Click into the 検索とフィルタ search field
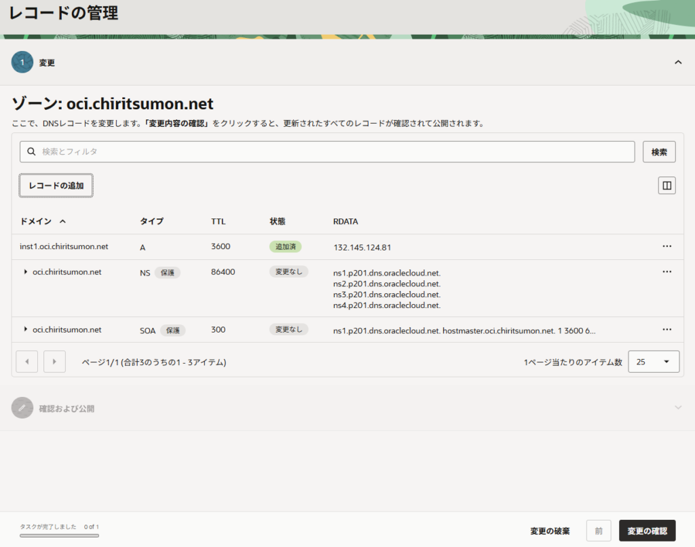The height and width of the screenshot is (547, 695). click(333, 152)
